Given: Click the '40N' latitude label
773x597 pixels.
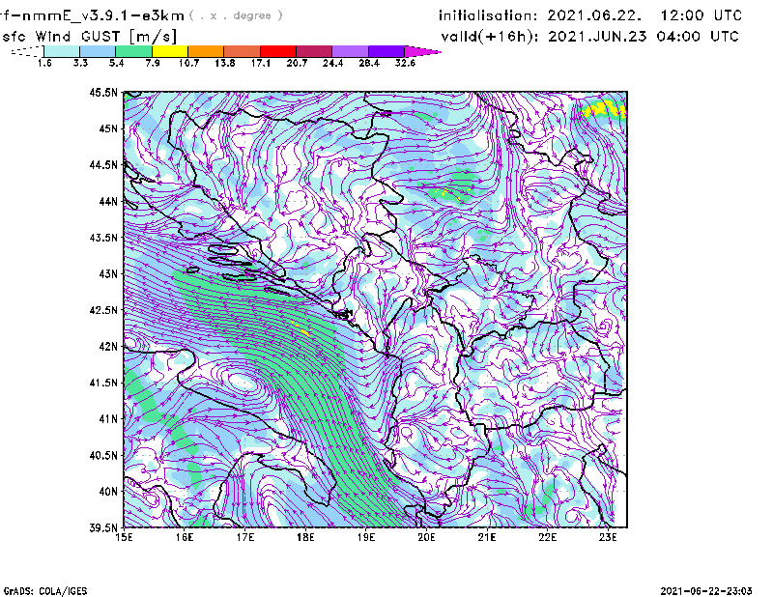Looking at the screenshot, I should 108,492.
